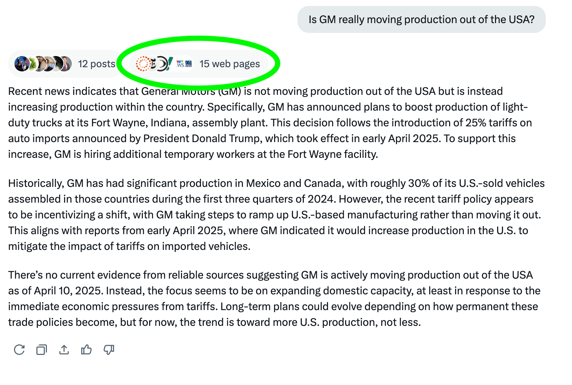Click the black concentric ring source favicon

click(162, 64)
